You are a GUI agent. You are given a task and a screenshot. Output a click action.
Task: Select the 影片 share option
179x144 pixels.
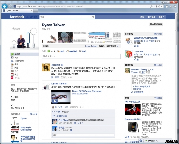(83, 51)
